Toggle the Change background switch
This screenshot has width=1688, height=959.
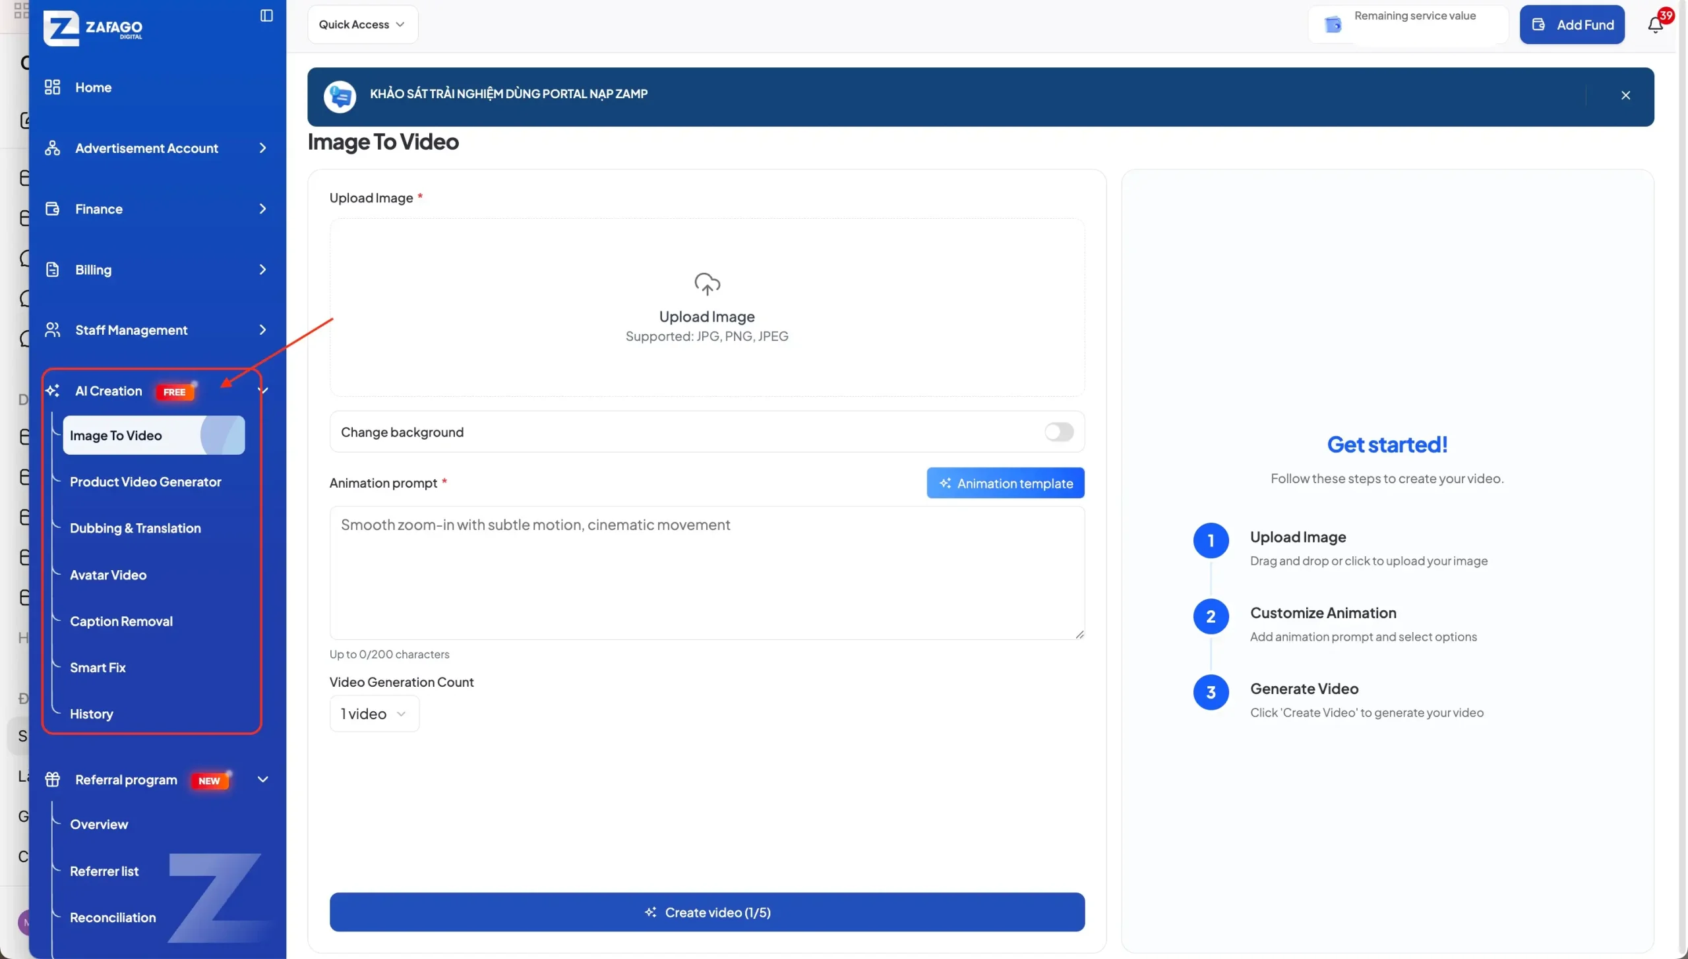pos(1059,432)
